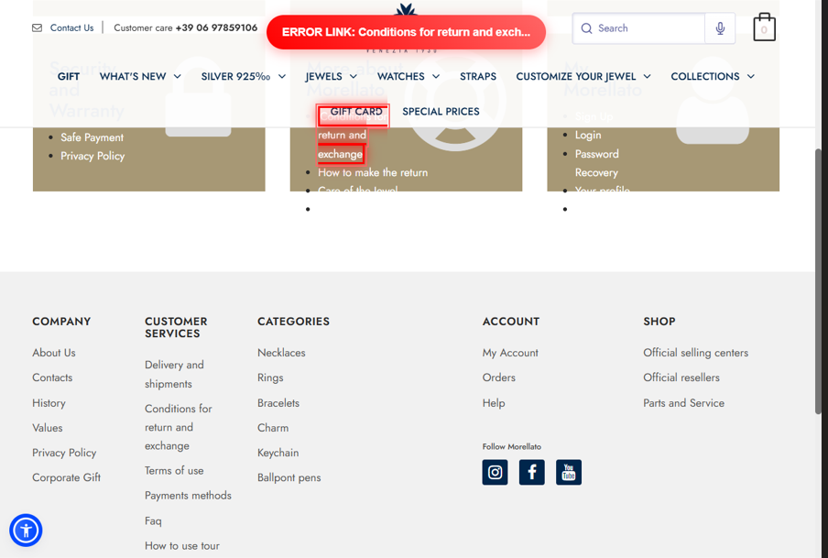Click the magnifier icon in the search bar

tap(586, 28)
